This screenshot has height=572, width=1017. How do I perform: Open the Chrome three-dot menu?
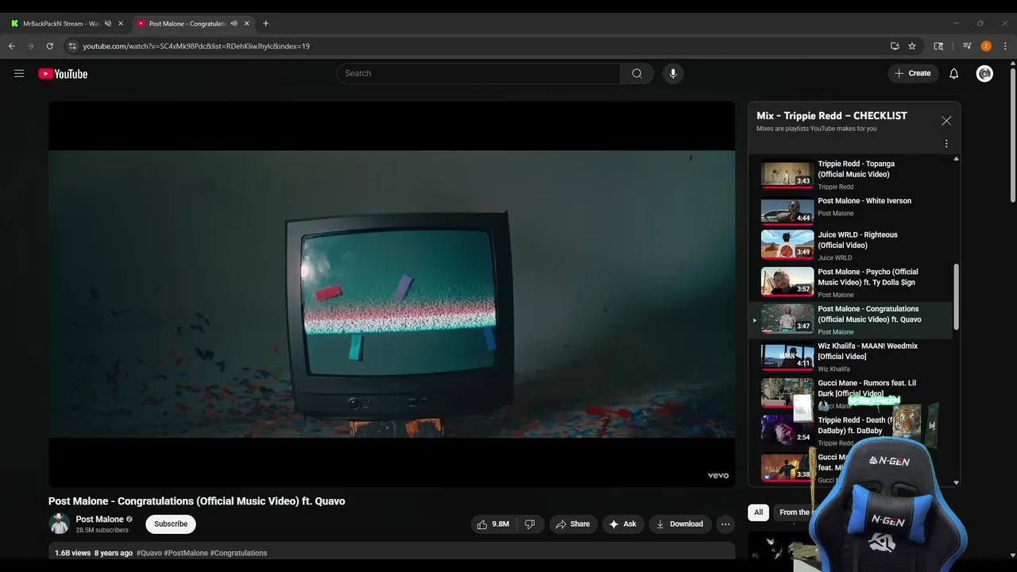[1005, 46]
